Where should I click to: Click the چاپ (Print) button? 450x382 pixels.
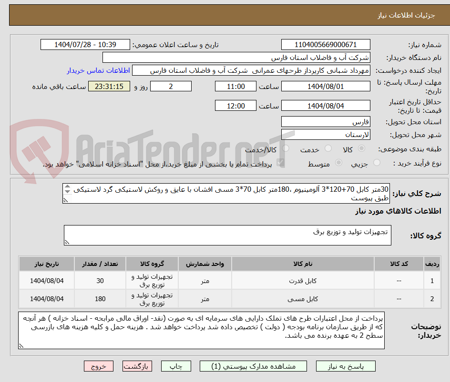[176, 366]
